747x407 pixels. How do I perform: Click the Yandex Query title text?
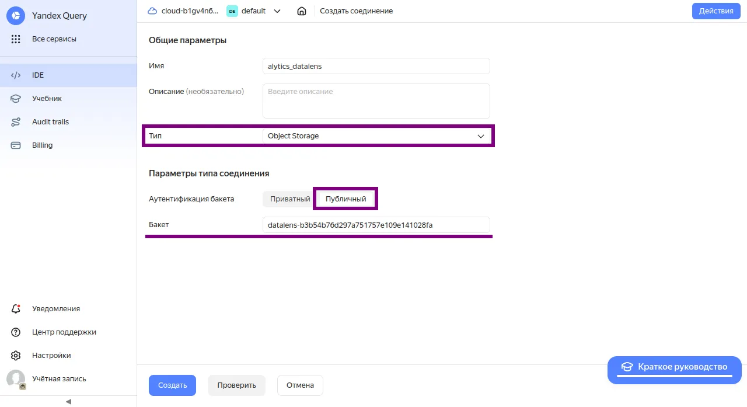[x=60, y=16]
